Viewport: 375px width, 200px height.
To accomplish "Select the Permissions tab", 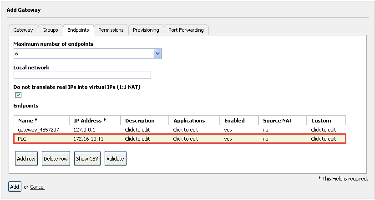I will click(x=111, y=30).
